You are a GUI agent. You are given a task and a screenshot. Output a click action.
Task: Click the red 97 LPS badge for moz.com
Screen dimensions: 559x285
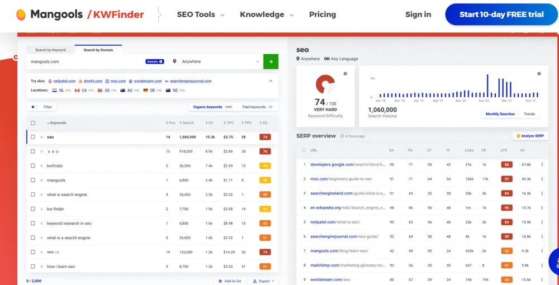coord(506,179)
